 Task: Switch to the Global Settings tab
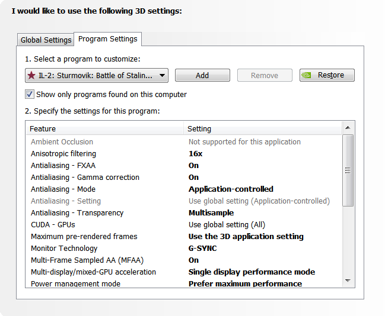[x=46, y=40]
